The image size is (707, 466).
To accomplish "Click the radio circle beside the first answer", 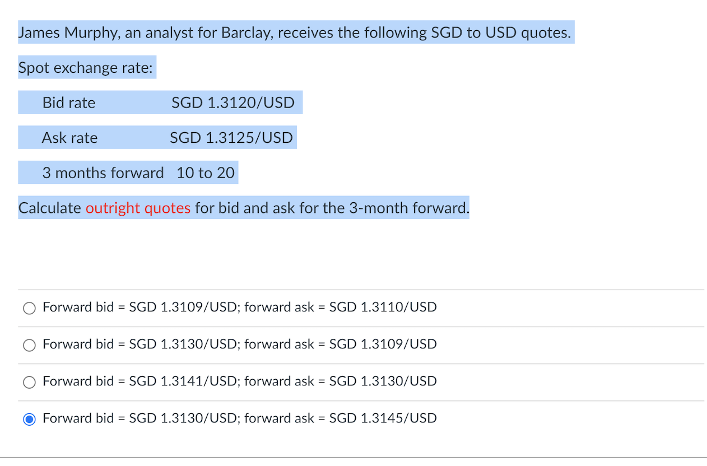I will coord(29,307).
